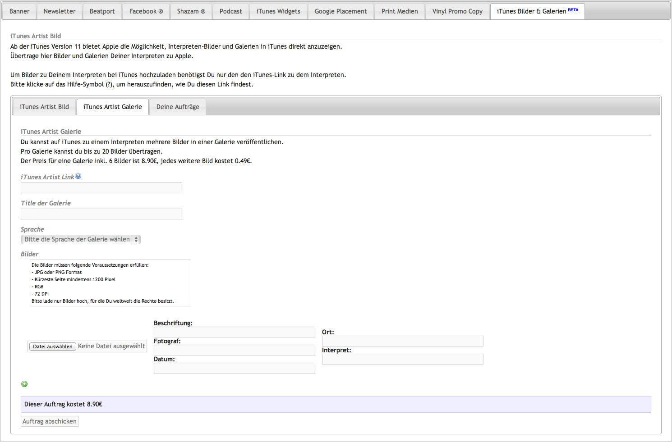672x442 pixels.
Task: Select the Podcast tab
Action: tap(230, 11)
